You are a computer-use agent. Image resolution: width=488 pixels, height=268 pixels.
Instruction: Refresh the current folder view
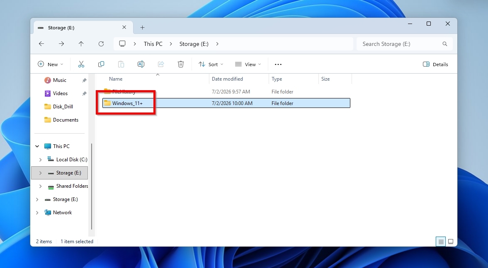coord(101,44)
